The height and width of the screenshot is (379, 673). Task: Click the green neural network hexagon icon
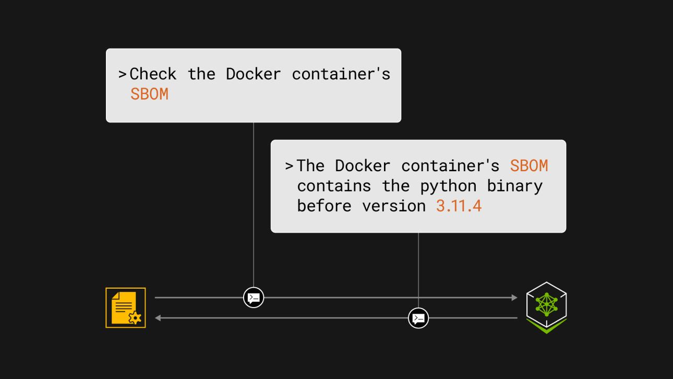click(546, 302)
